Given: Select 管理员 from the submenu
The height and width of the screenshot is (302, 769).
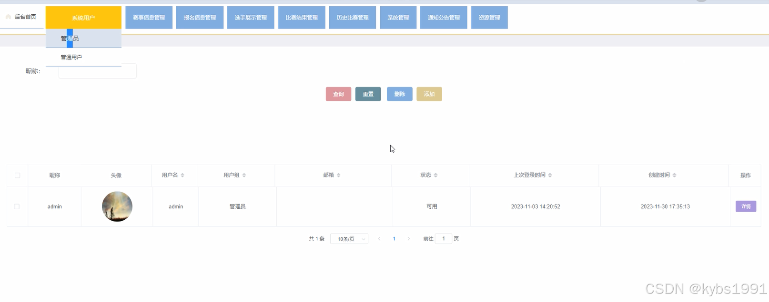Looking at the screenshot, I should pos(83,39).
